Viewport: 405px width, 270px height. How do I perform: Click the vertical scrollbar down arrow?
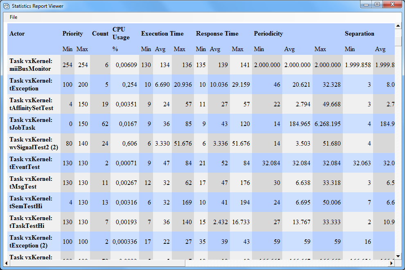[x=398, y=256]
